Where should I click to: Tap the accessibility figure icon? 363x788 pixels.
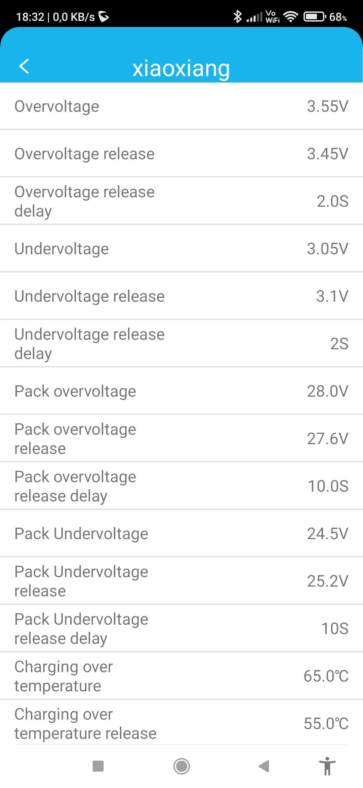tap(327, 766)
